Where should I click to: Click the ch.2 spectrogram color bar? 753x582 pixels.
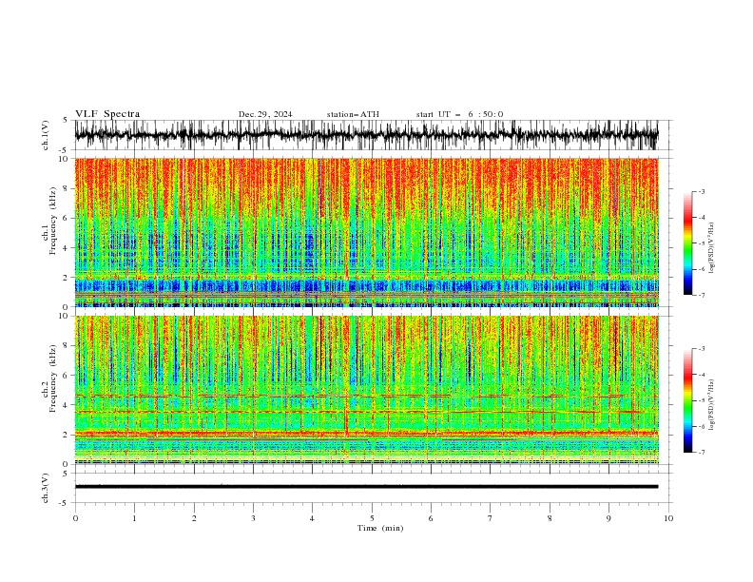687,400
